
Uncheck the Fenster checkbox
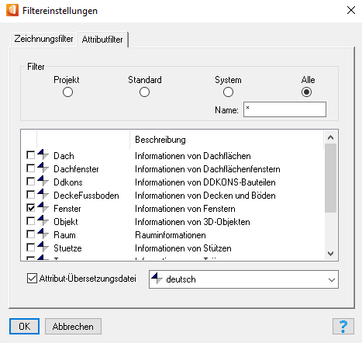tap(31, 208)
